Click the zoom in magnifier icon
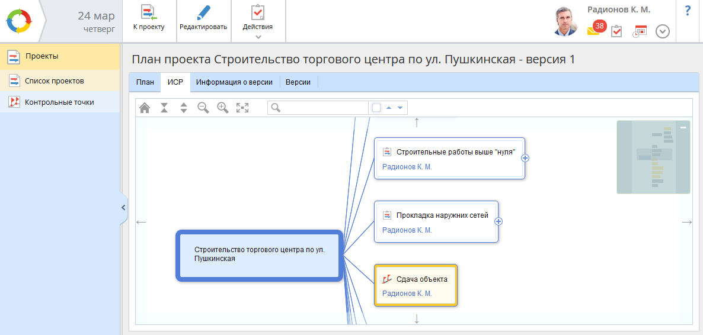Screen dimensions: 703x335 click(x=223, y=108)
